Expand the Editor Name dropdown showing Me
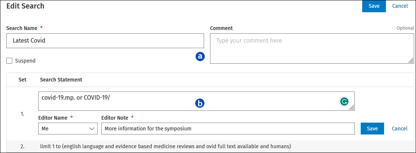Viewport: 416px width, 153px height. pyautogui.click(x=68, y=129)
